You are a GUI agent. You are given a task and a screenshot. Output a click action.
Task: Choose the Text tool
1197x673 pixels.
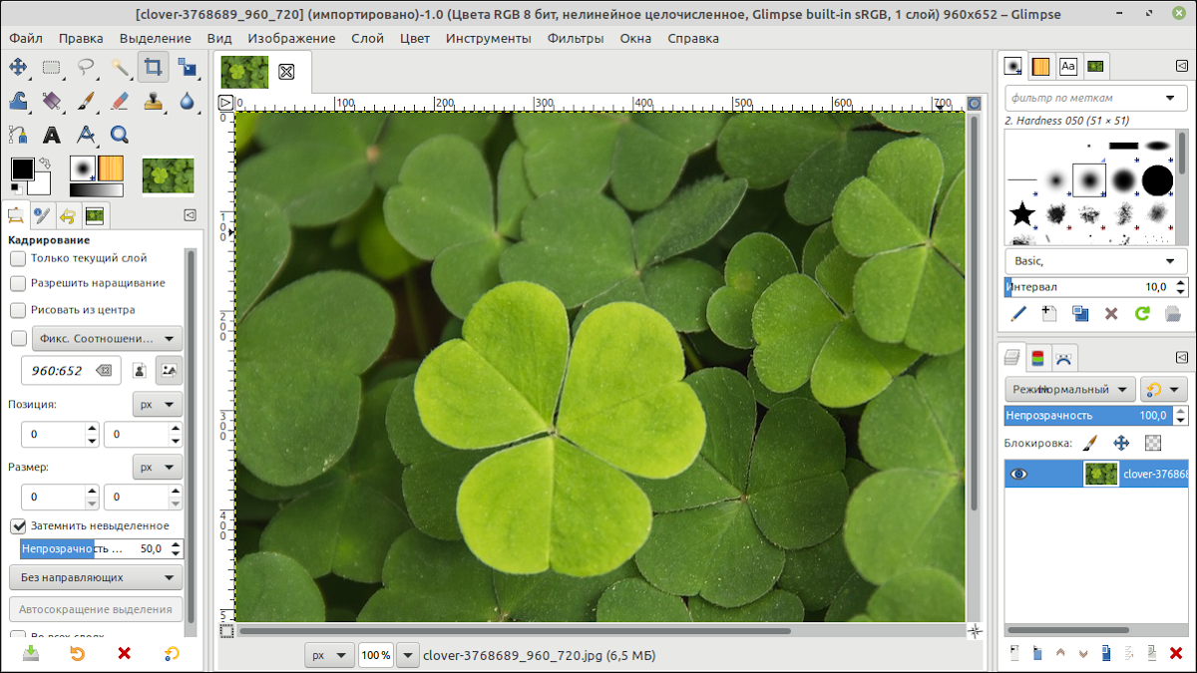click(x=52, y=135)
